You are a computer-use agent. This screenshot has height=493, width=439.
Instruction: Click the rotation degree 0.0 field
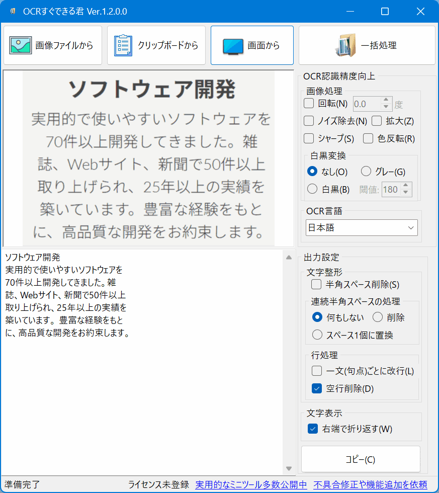367,104
